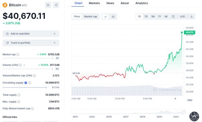The height and width of the screenshot is (122, 202).
Task: Click the Volume (24h) info icon
Action: click(20, 65)
